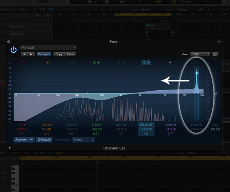This screenshot has width=230, height=192.
Task: Select the 1820 Hz frequency value
Action: coord(121,125)
